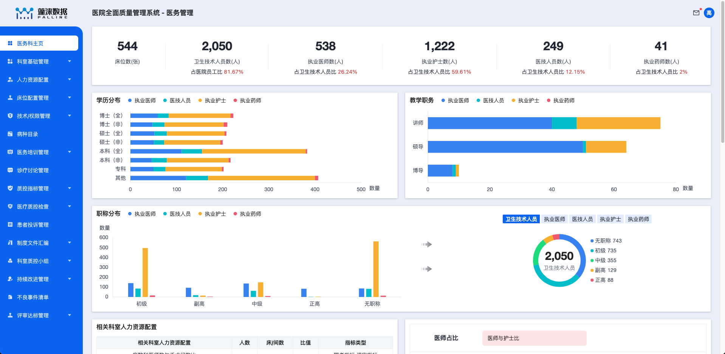Expand the 科室基础管理 menu arrow

click(70, 61)
